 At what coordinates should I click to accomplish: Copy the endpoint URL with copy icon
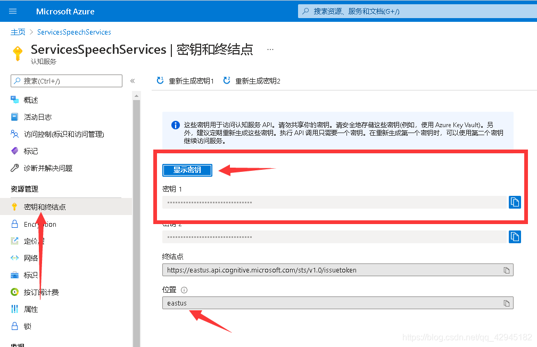tap(507, 270)
